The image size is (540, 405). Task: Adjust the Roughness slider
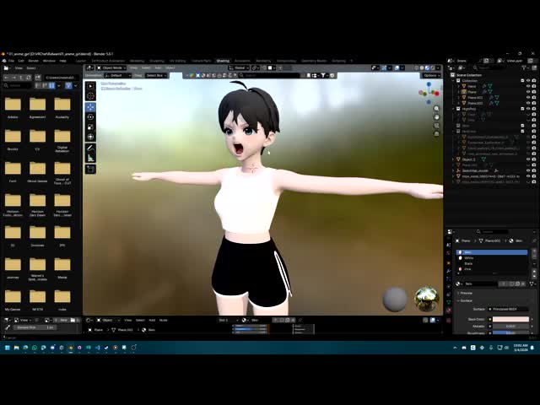pos(510,332)
